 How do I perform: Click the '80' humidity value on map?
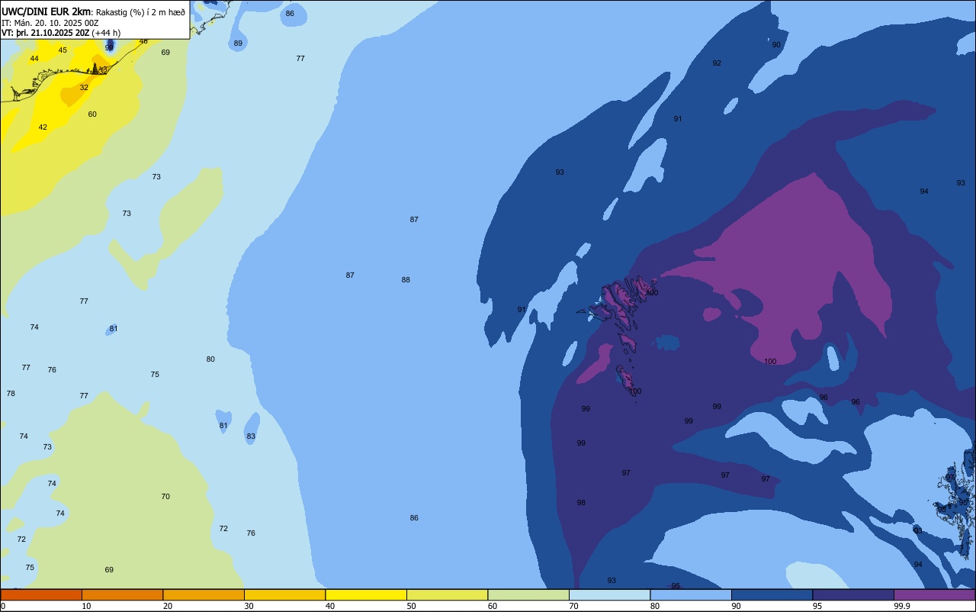click(x=210, y=359)
